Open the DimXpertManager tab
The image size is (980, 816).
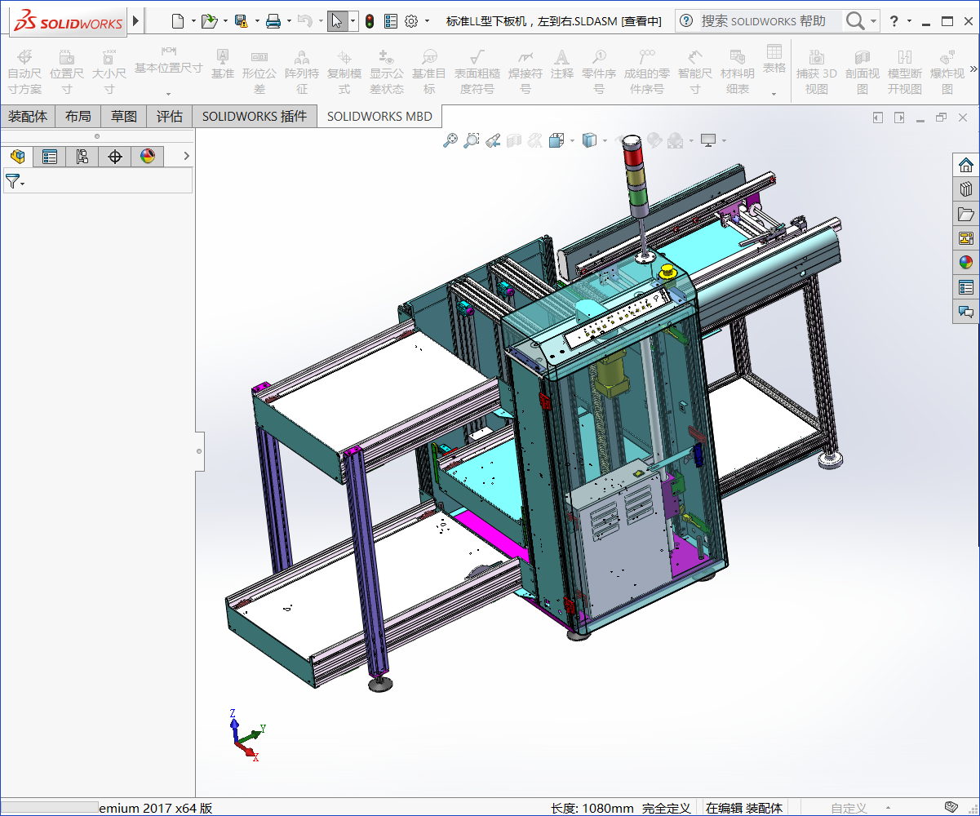115,156
